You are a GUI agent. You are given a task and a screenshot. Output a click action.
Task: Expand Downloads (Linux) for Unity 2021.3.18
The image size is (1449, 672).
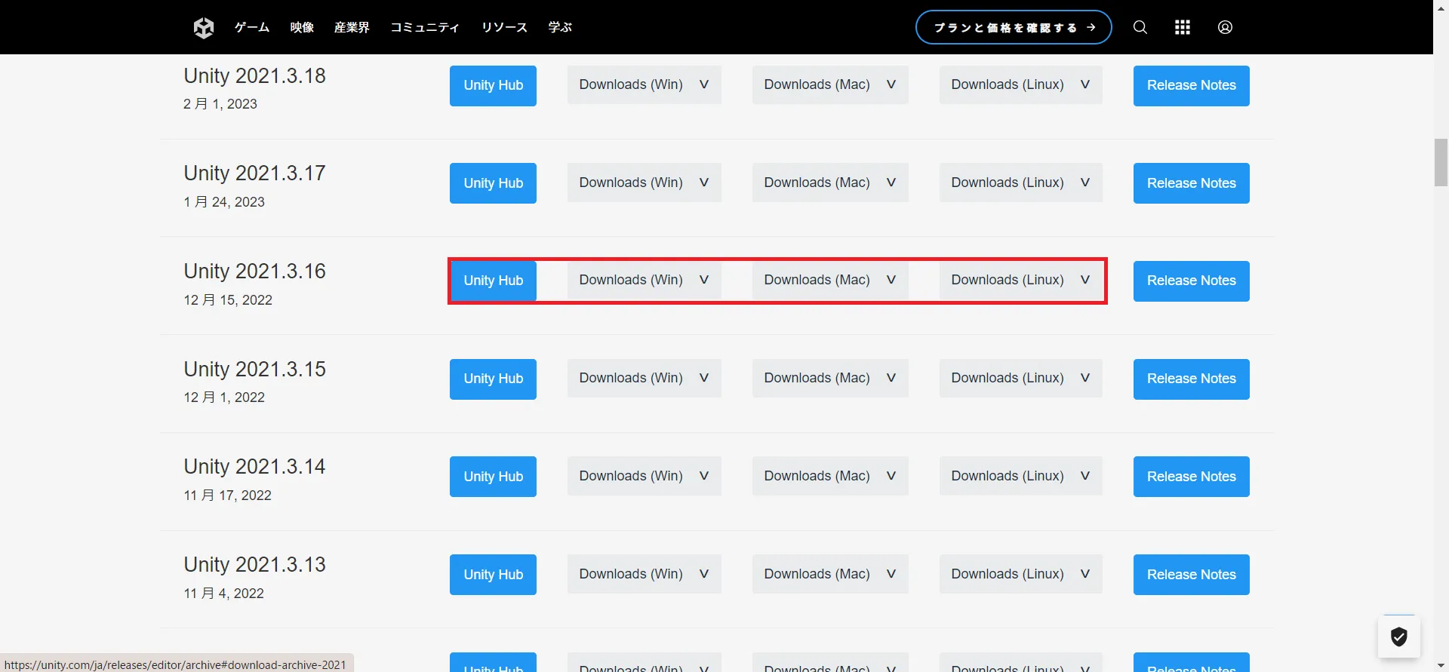pos(1020,84)
